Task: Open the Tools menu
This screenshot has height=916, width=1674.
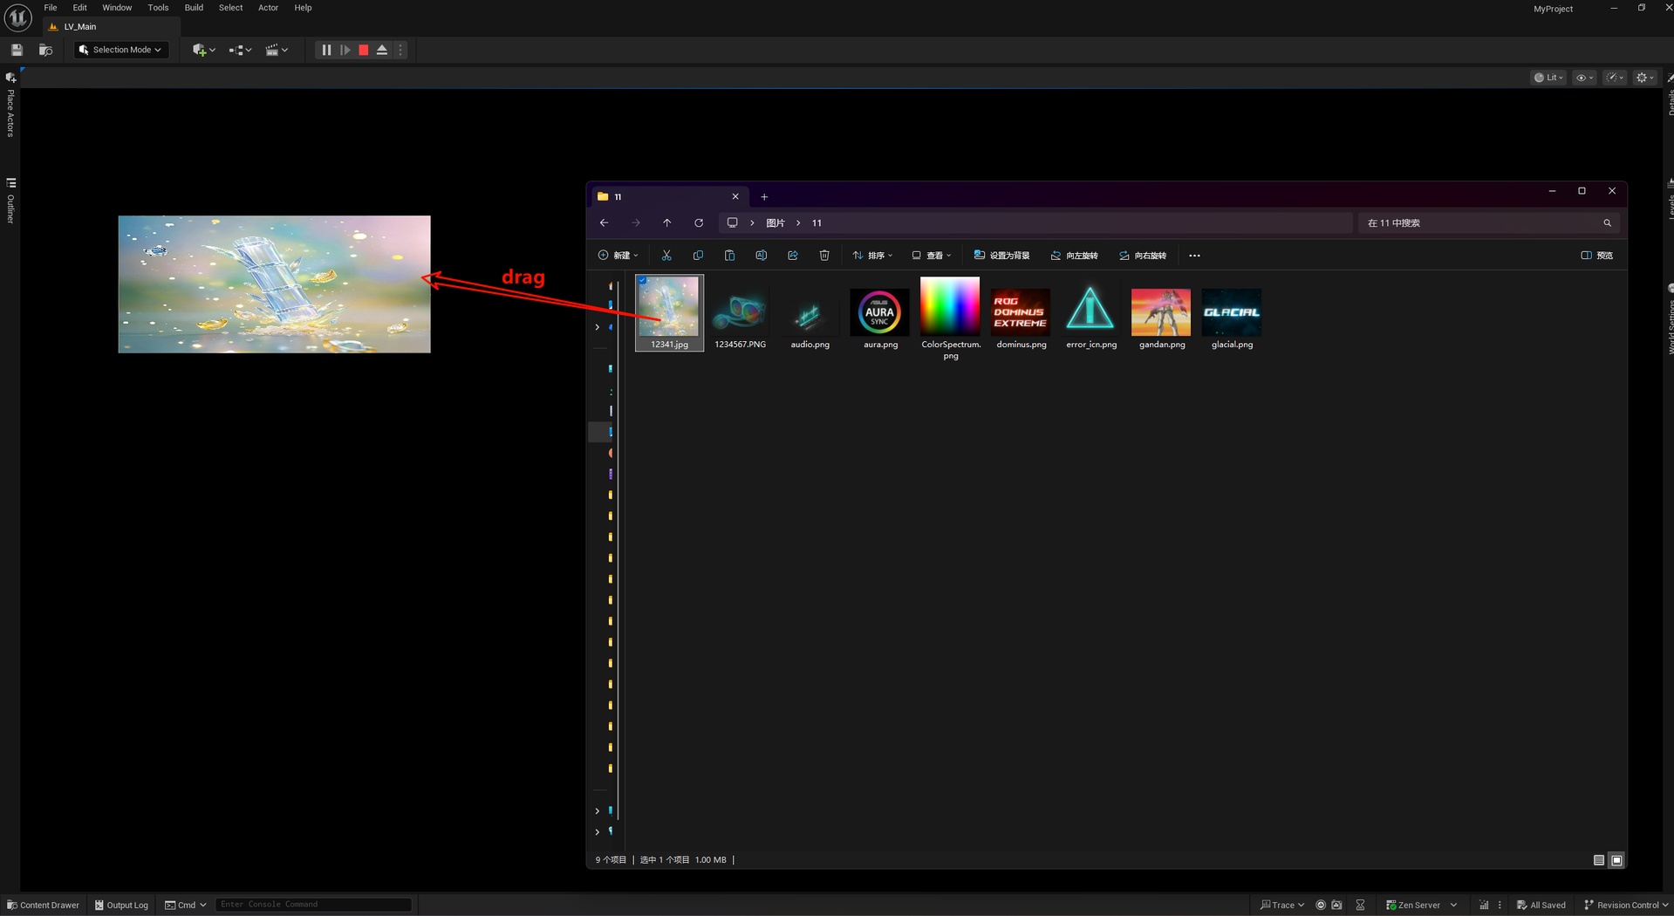Action: click(x=158, y=8)
